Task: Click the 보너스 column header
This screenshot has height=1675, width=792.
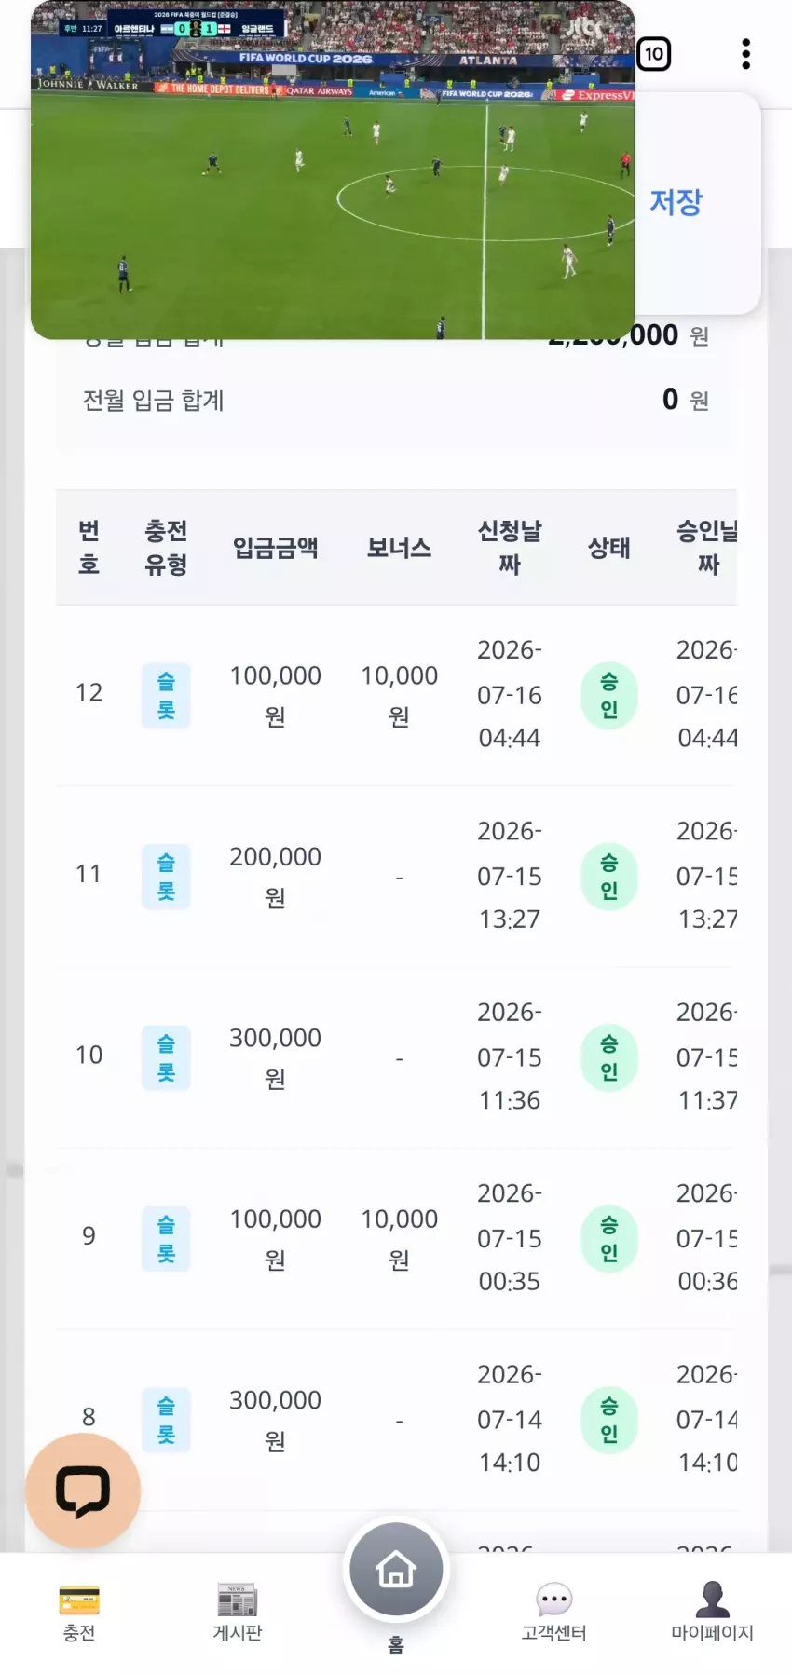Action: pyautogui.click(x=400, y=548)
